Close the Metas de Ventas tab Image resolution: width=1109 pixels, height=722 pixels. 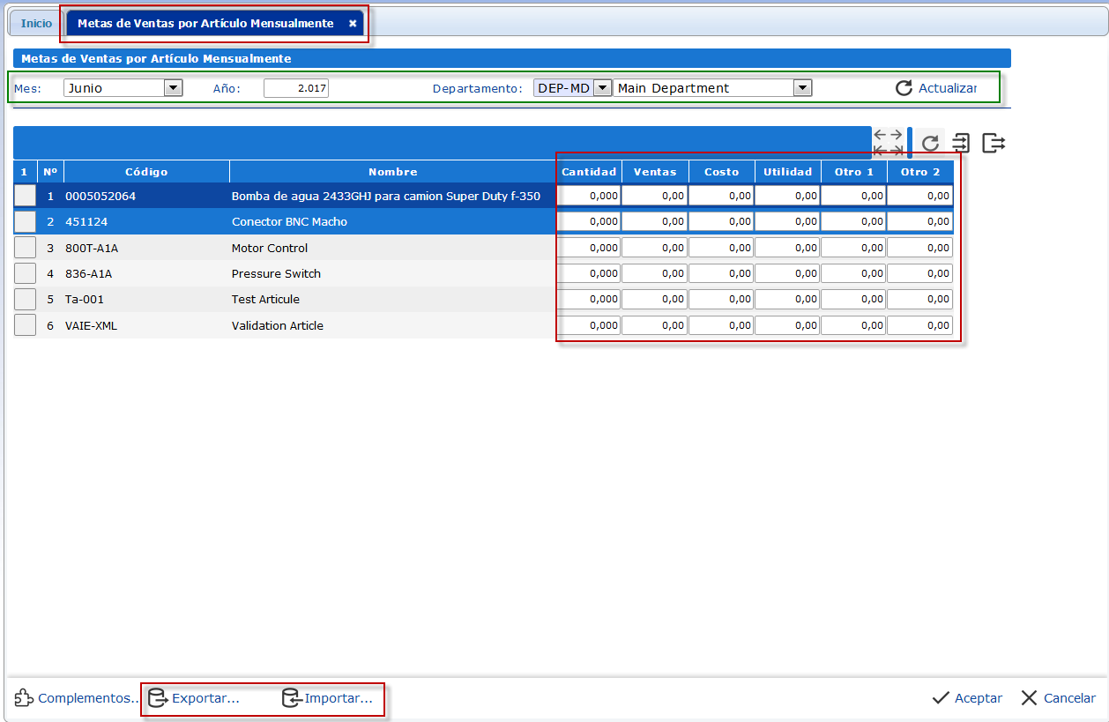click(x=353, y=24)
